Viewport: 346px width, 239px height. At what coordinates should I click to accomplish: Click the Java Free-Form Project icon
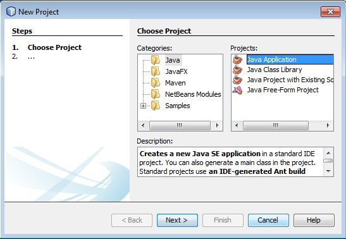(237, 90)
